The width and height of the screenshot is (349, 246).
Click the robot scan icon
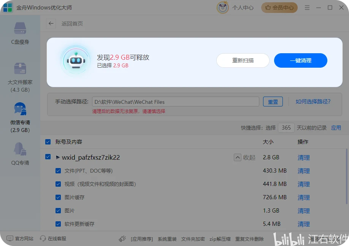tap(76, 60)
